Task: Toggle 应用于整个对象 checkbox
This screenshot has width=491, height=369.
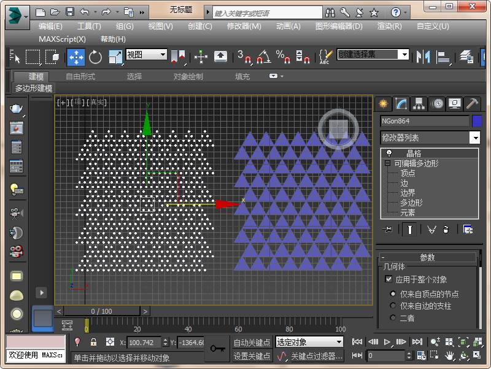Action: tap(389, 279)
